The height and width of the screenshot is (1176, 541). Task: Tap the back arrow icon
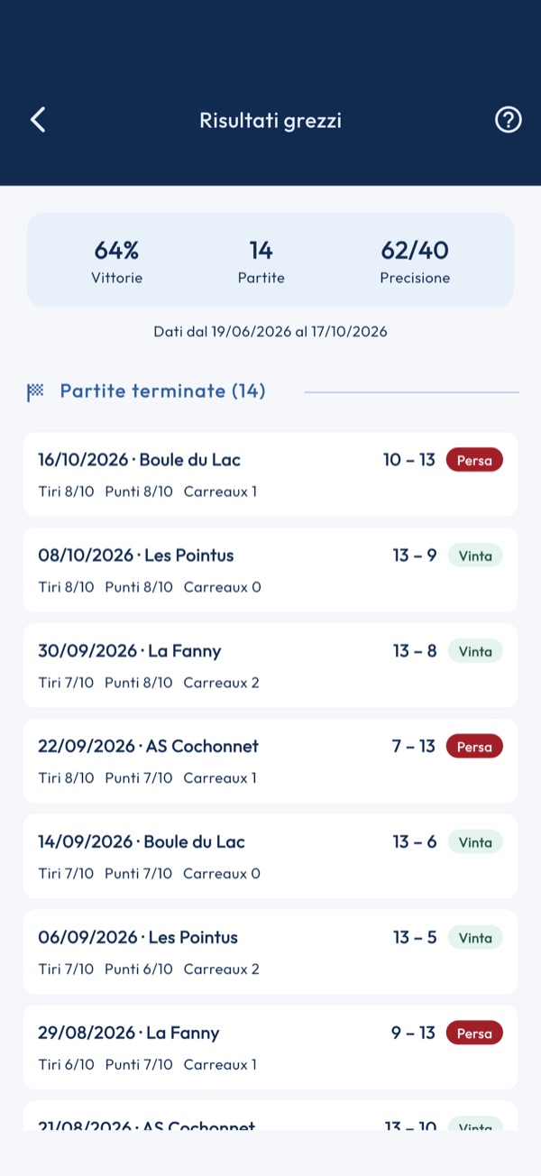(x=38, y=120)
